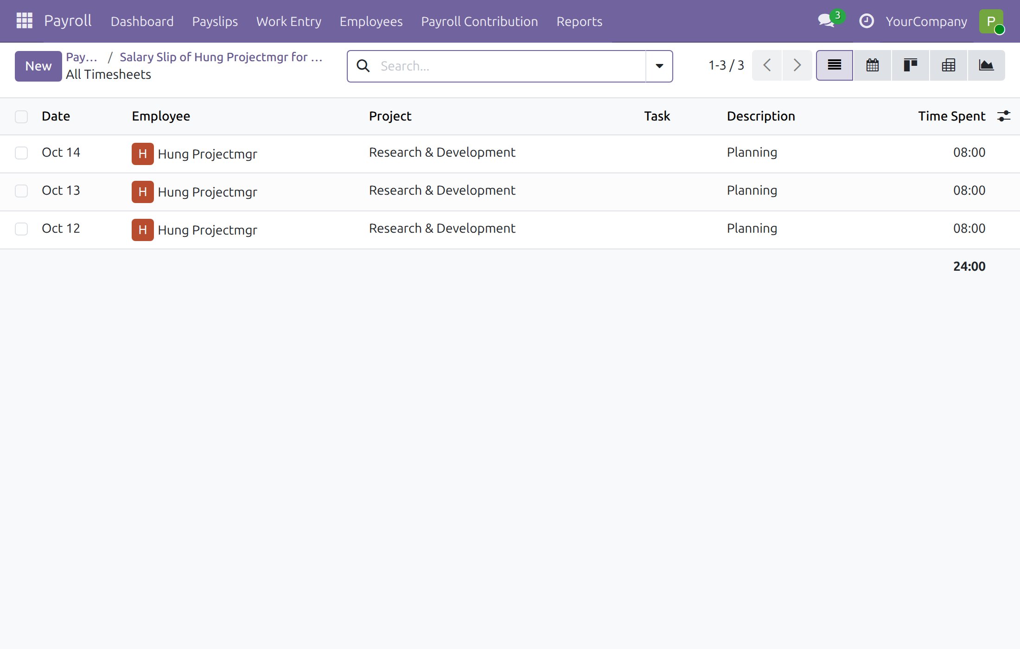The width and height of the screenshot is (1020, 649).
Task: Open the user avatar menu
Action: click(991, 21)
